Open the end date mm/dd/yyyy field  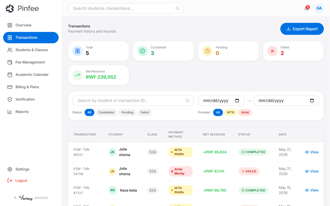point(286,101)
